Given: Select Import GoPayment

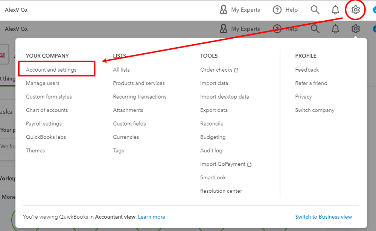Looking at the screenshot, I should point(223,164).
